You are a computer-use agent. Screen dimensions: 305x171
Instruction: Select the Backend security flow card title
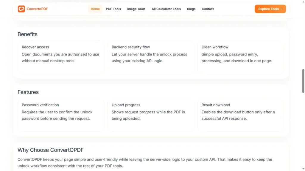131,47
